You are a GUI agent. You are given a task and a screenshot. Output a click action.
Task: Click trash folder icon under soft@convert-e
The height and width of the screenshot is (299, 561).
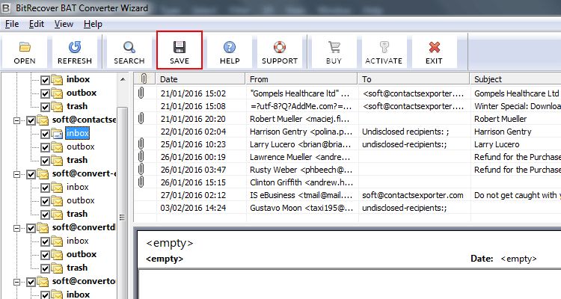click(x=58, y=215)
